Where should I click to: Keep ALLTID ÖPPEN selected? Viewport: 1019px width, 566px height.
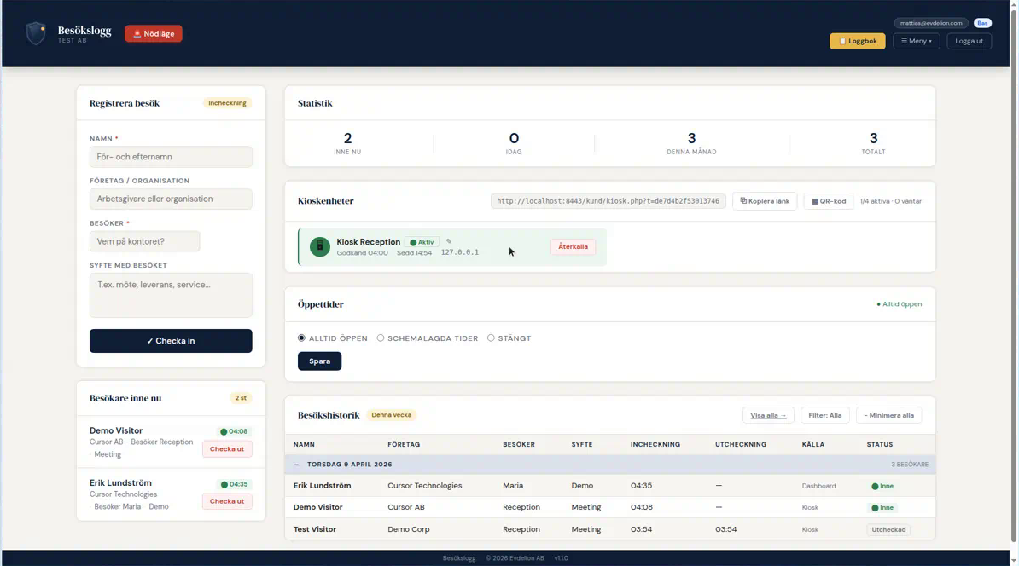[x=300, y=338]
